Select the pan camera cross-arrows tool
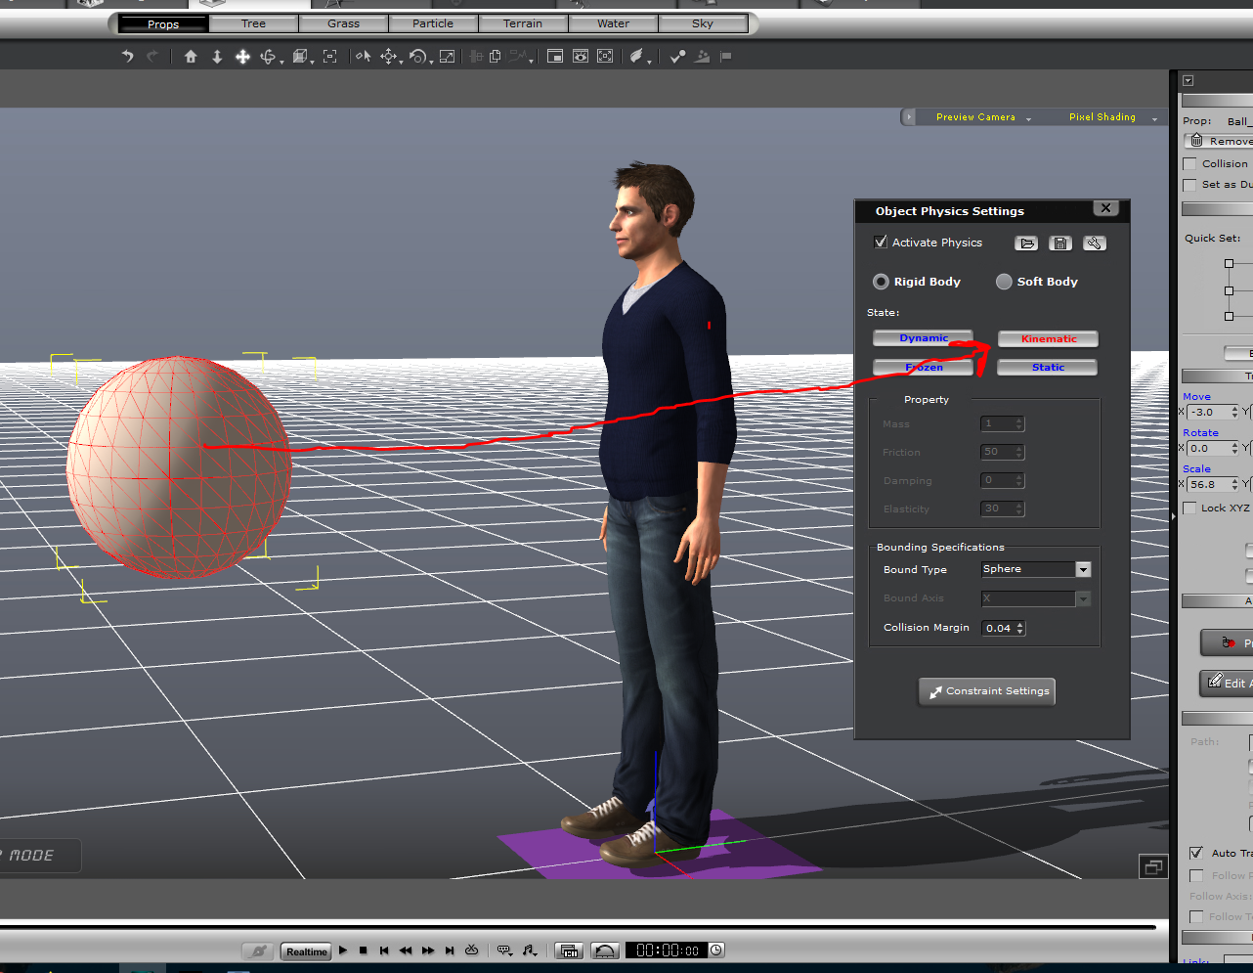 (x=242, y=57)
